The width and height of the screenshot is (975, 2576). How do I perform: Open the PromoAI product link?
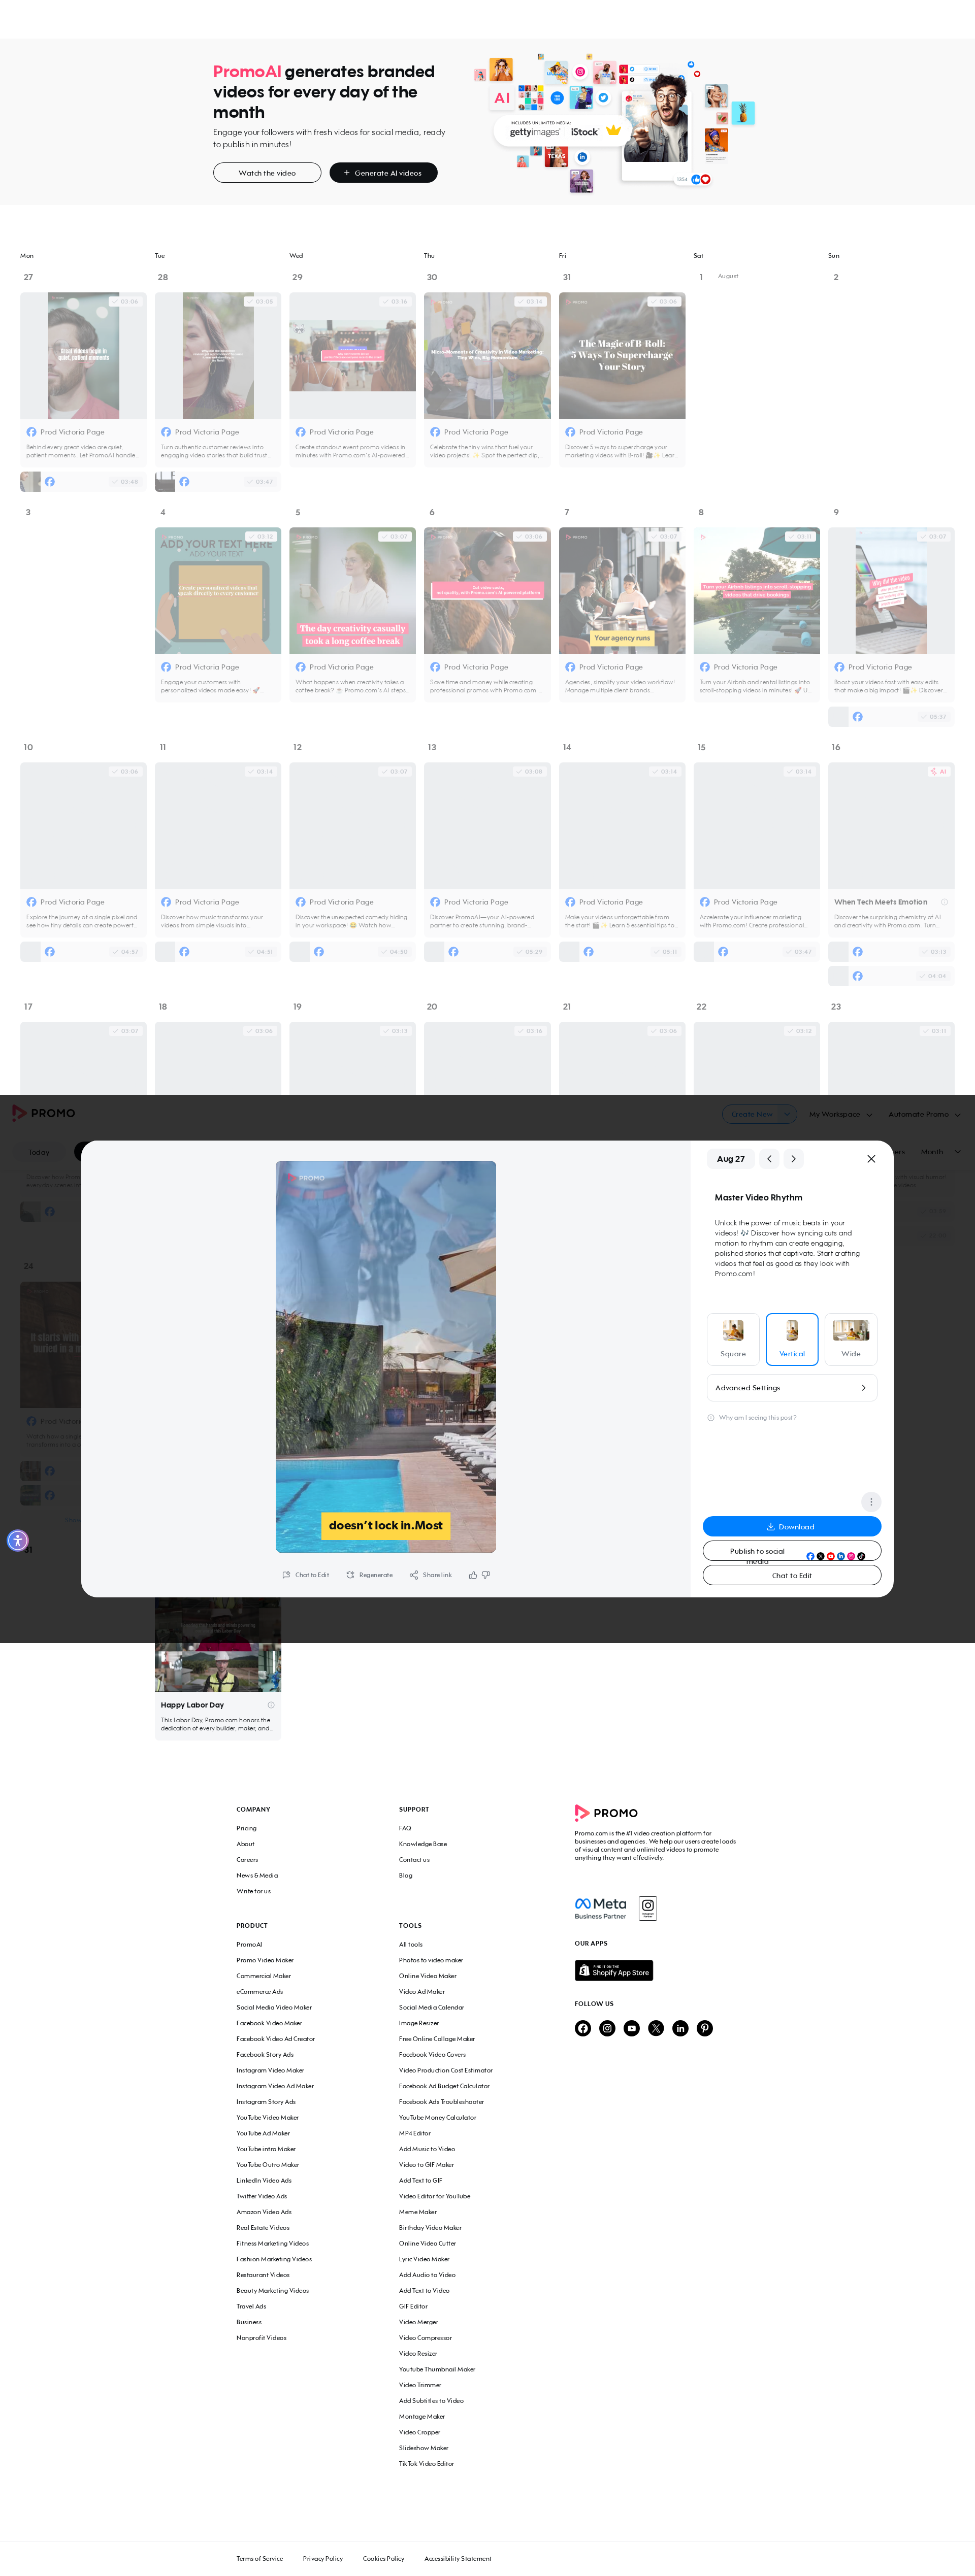point(249,1944)
